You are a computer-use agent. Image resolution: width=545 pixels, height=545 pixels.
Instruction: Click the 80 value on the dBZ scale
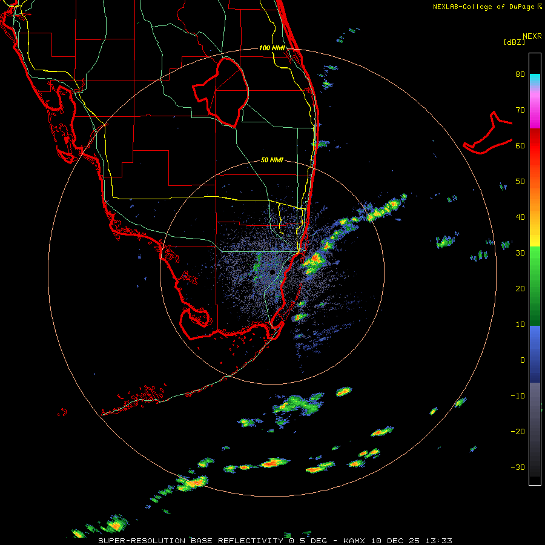tap(520, 74)
